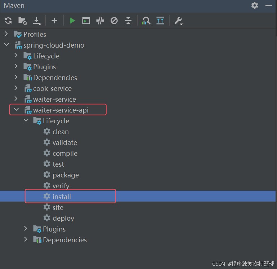Expand the Profiles node
The image size is (277, 269).
point(6,34)
